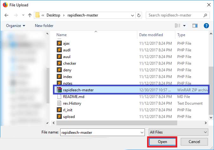This screenshot has height=150, width=214.
Task: Click 'Text Document' type cell
Action: pyautogui.click(x=190, y=103)
